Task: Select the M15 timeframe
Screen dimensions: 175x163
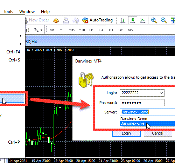Action: (72, 30)
